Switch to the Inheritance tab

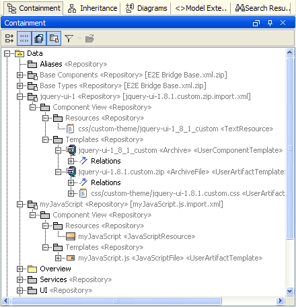pyautogui.click(x=92, y=8)
